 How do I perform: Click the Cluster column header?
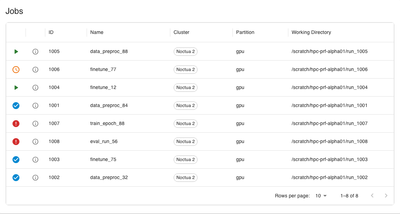pos(181,32)
